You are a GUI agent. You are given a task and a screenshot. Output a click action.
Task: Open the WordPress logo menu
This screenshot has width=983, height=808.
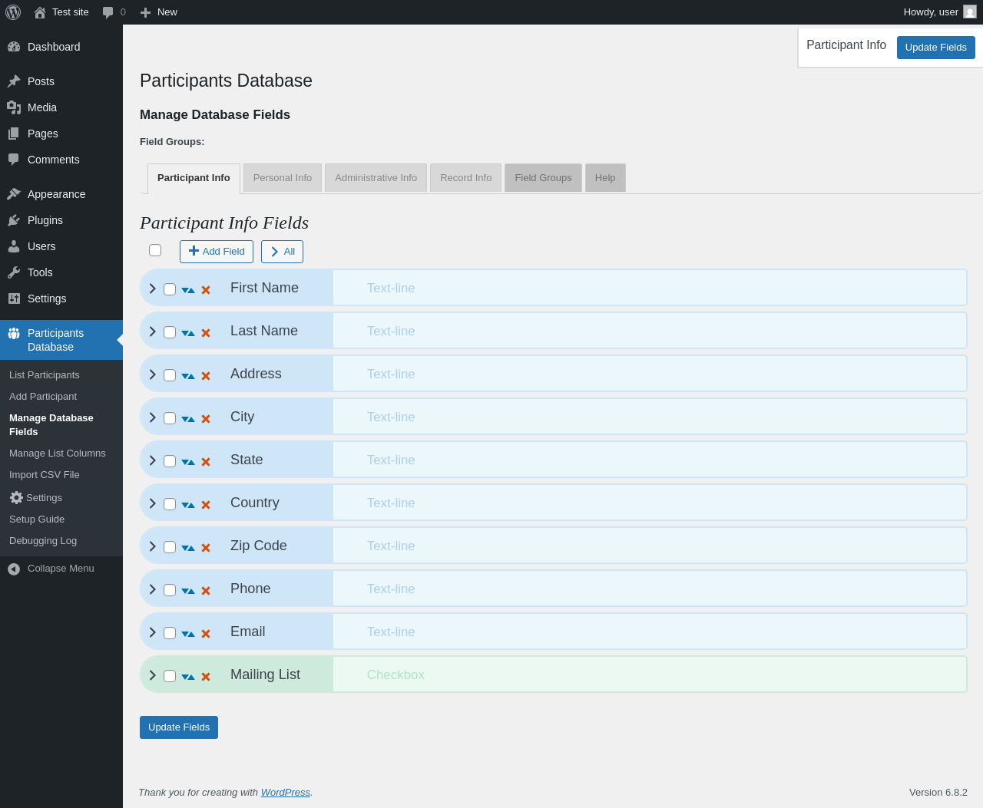point(13,12)
